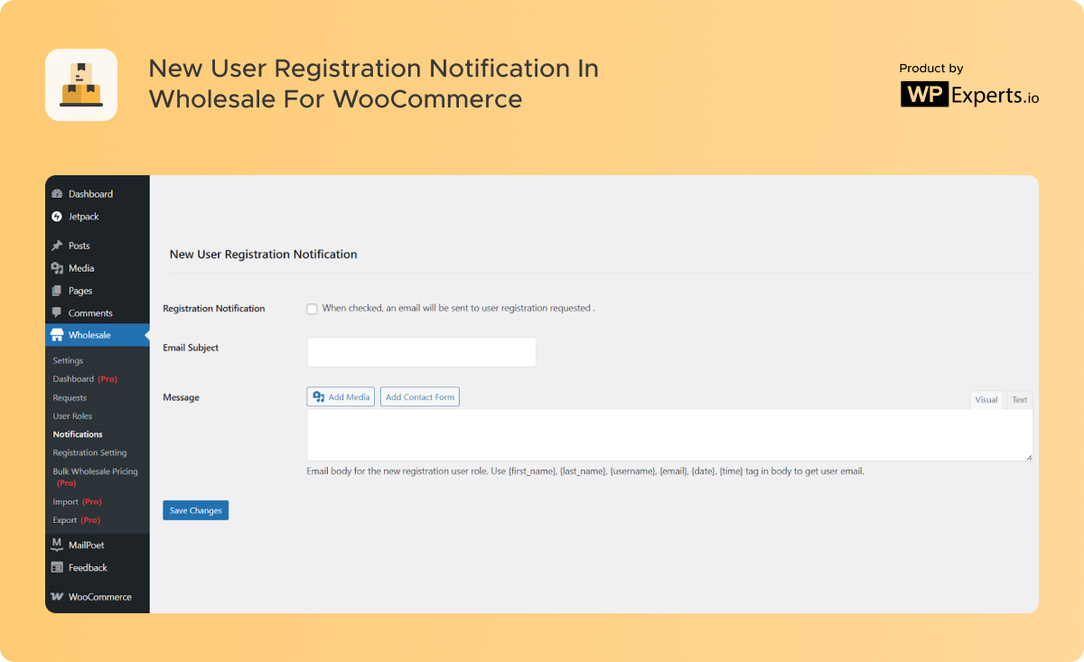Open User Roles submenu

[72, 416]
